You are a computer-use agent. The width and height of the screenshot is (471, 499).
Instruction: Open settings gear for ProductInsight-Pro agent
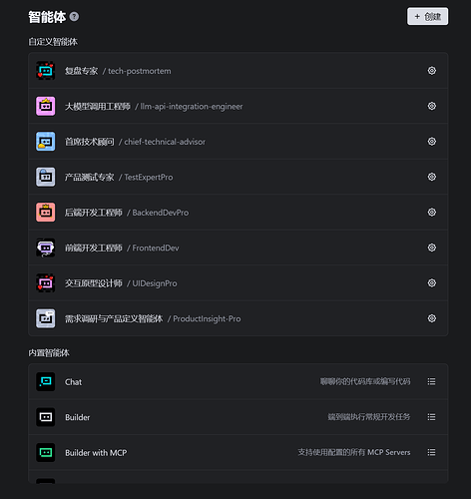coord(431,318)
